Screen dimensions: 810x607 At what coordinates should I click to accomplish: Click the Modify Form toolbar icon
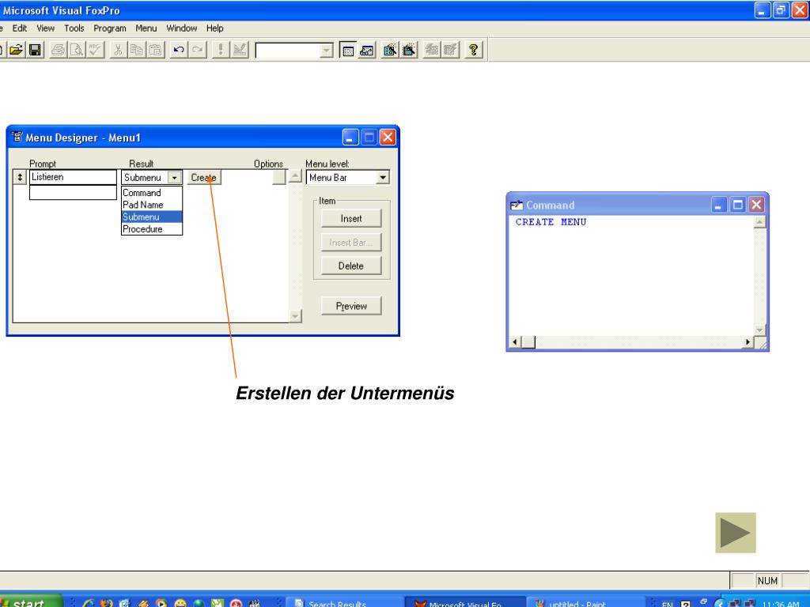click(x=239, y=50)
